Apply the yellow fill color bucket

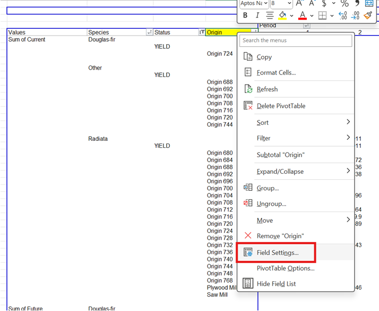pos(282,15)
